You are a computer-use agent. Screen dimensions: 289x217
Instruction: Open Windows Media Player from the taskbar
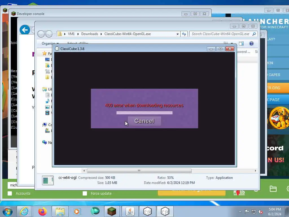click(77, 211)
